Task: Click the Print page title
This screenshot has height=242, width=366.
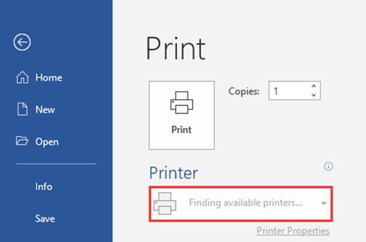Action: 175,48
